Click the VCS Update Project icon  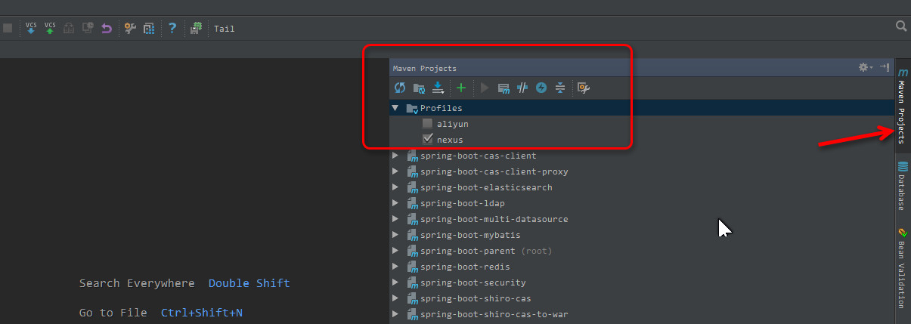tap(31, 28)
